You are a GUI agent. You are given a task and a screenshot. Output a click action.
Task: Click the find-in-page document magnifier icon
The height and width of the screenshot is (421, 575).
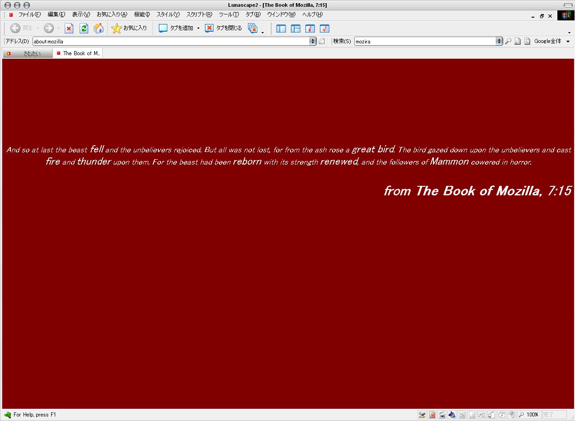click(518, 41)
